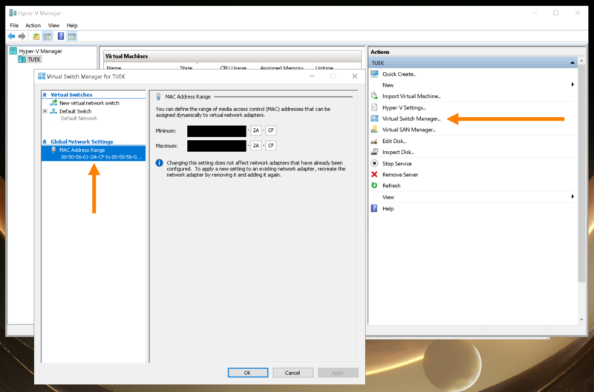Open the Help menu in the menu bar
This screenshot has height=392, width=594.
72,25
